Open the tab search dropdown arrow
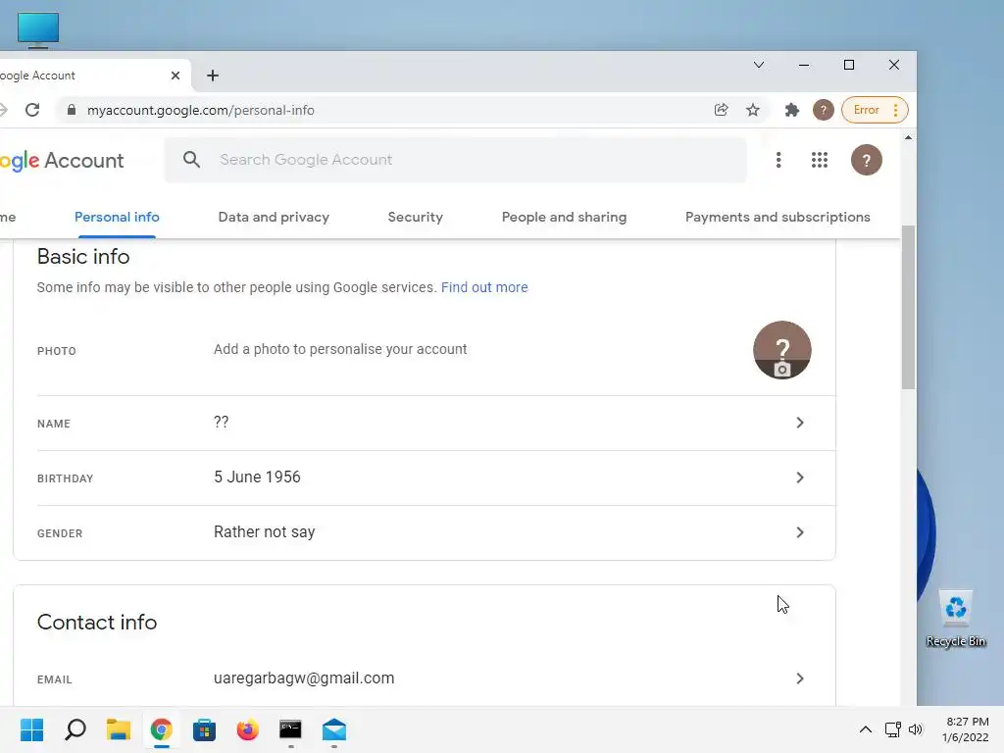The height and width of the screenshot is (753, 1004). point(759,65)
